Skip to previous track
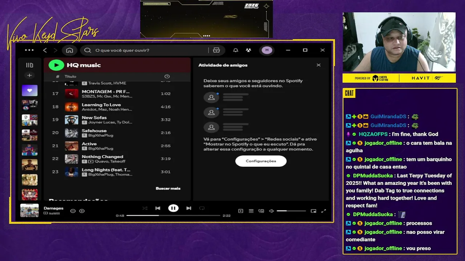 click(x=158, y=208)
